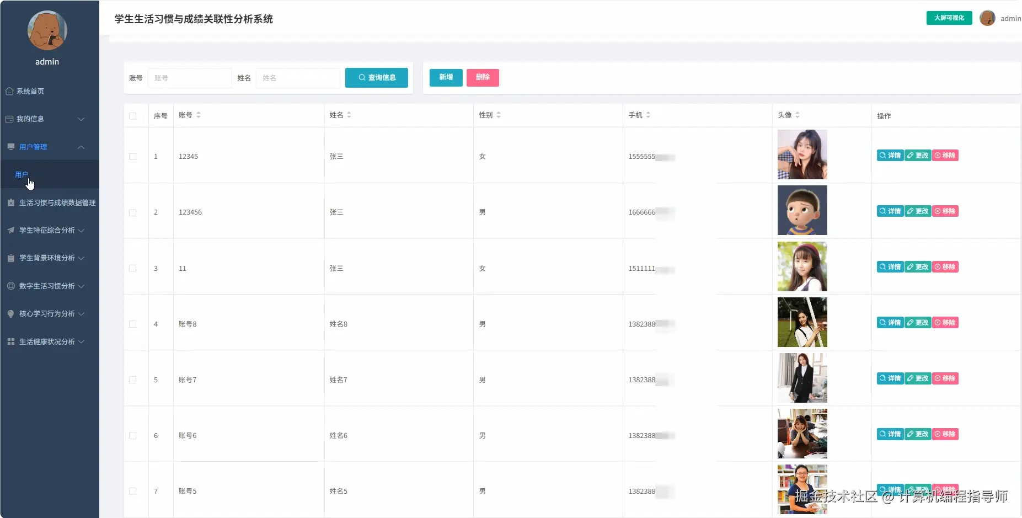Click 数字生活习惯分析 circle icon
The height and width of the screenshot is (518, 1022).
(x=11, y=286)
